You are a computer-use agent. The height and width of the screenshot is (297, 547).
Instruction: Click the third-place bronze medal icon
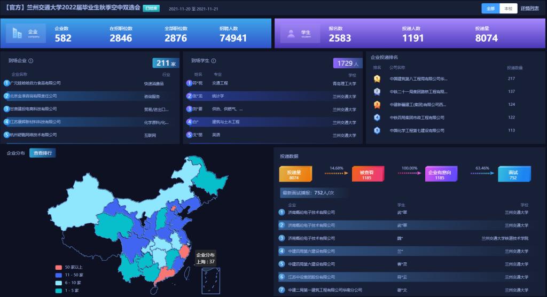click(x=377, y=104)
